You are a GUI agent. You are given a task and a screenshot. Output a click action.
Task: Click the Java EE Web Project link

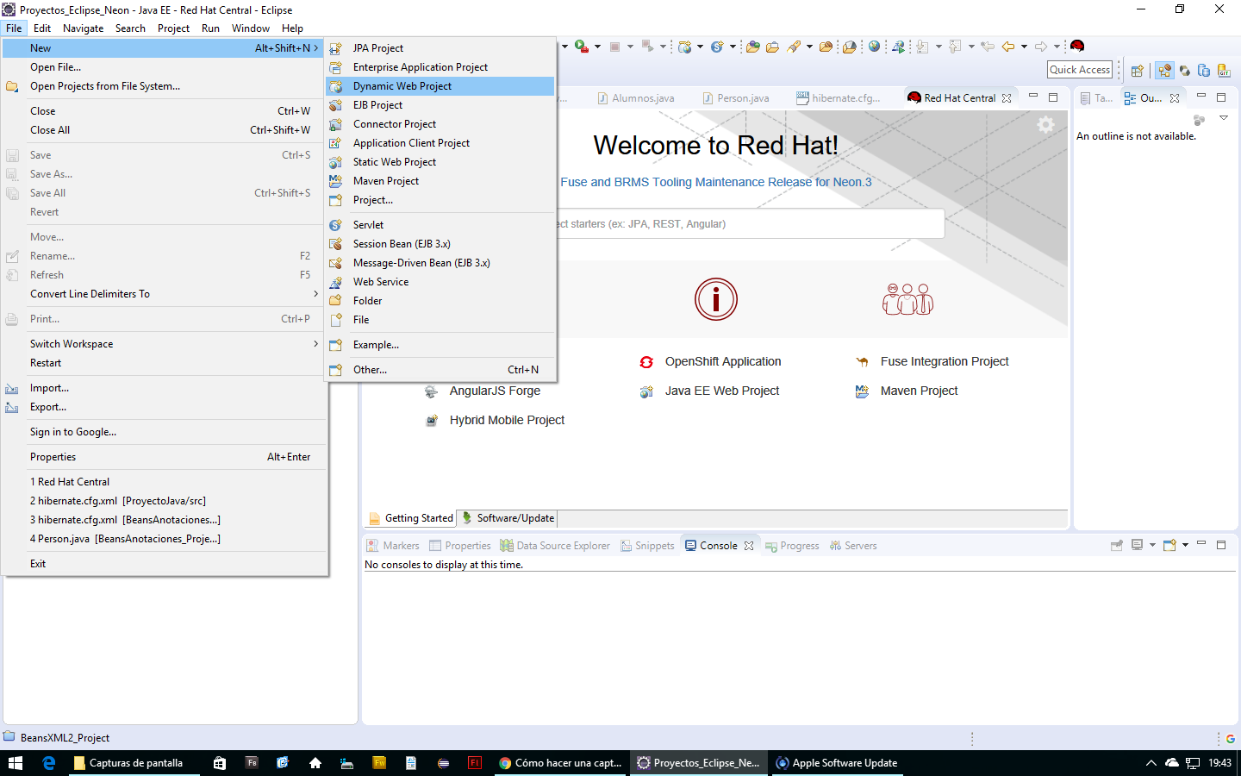pyautogui.click(x=722, y=391)
